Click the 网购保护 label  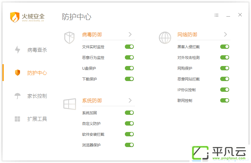[185, 68]
